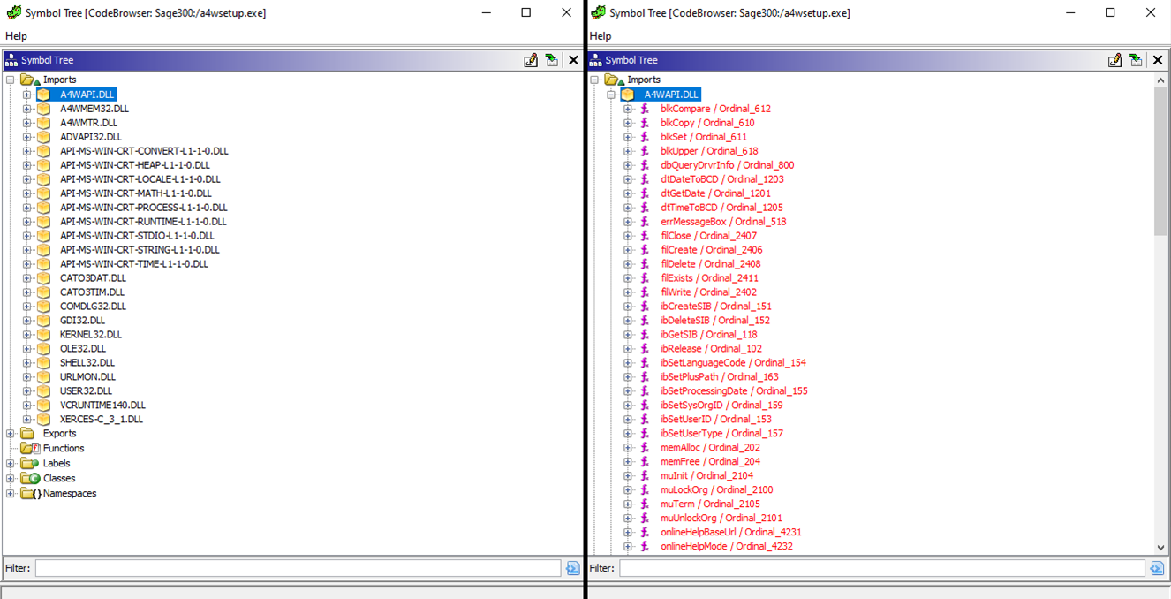This screenshot has width=1171, height=599.
Task: Click the green arrow navigation icon in right panel header
Action: point(1136,60)
